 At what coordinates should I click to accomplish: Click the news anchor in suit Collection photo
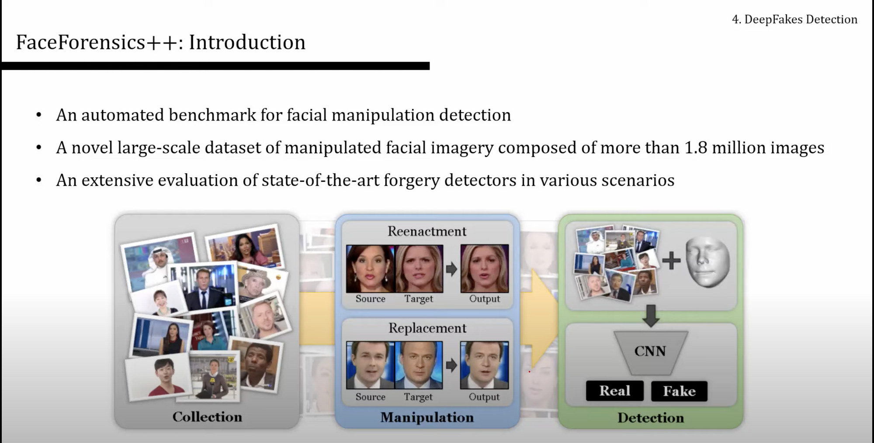(204, 286)
